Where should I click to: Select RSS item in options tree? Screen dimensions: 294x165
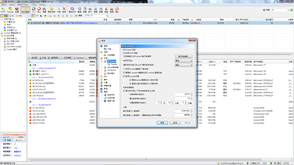pyautogui.click(x=106, y=77)
